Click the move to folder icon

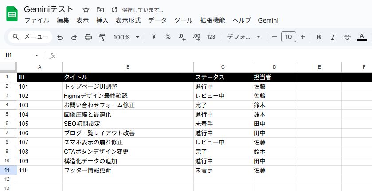point(100,10)
